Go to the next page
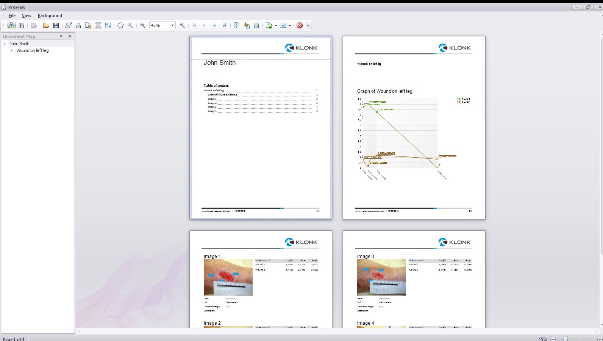Screen dimensions: 603x341 (214, 25)
